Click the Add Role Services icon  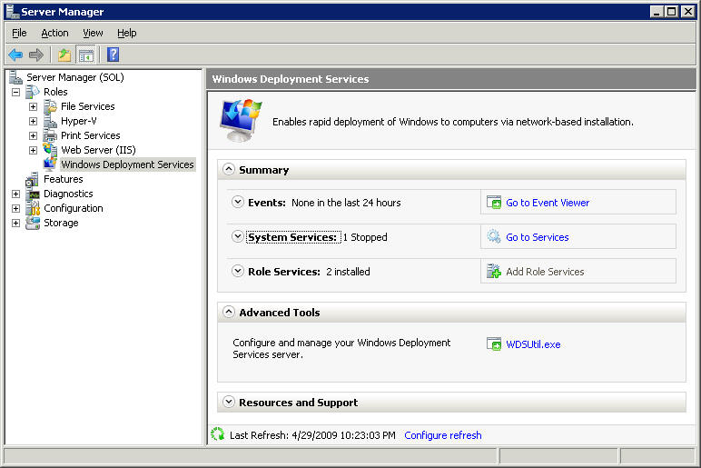(x=494, y=271)
